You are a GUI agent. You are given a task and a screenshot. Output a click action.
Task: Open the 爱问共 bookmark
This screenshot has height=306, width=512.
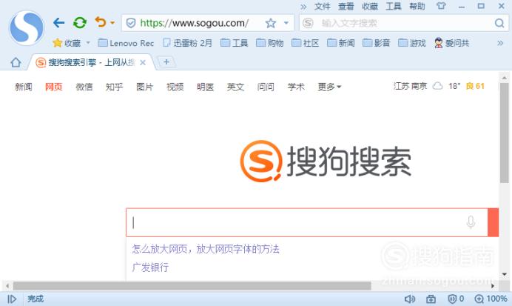coord(451,43)
